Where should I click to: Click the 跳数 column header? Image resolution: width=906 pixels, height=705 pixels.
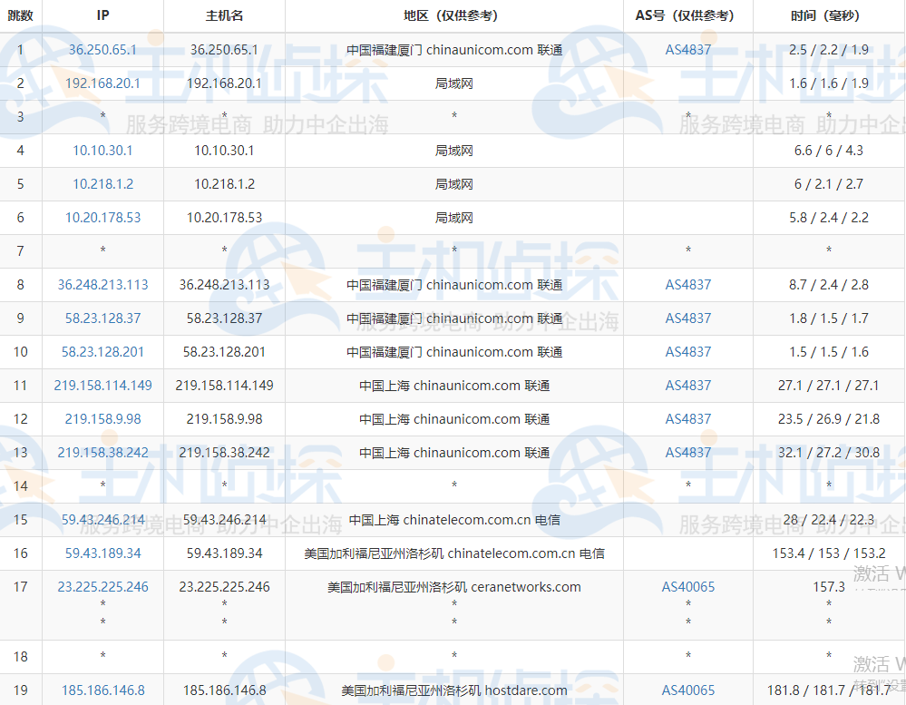20,15
